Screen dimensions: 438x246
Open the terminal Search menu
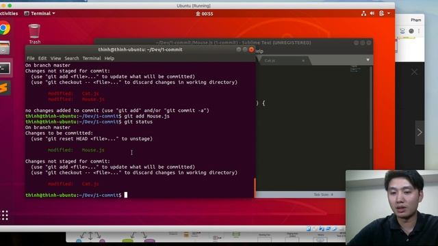pos(72,58)
